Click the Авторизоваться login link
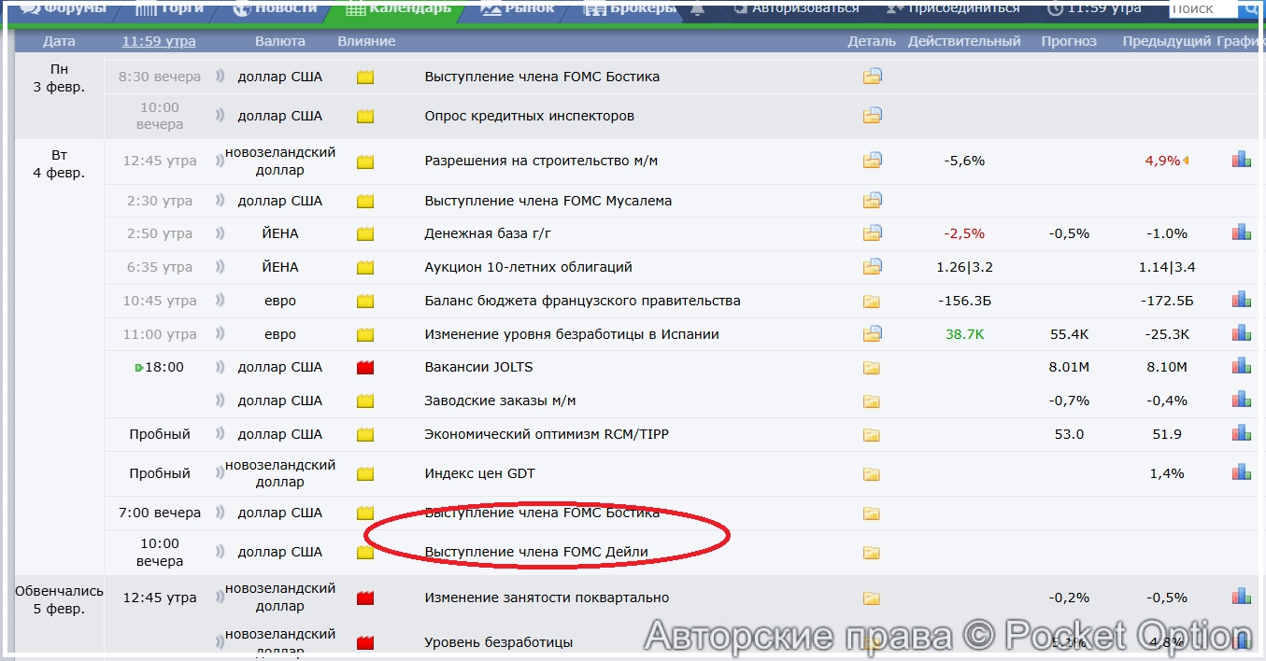Viewport: 1266px width, 661px height. pyautogui.click(x=797, y=8)
